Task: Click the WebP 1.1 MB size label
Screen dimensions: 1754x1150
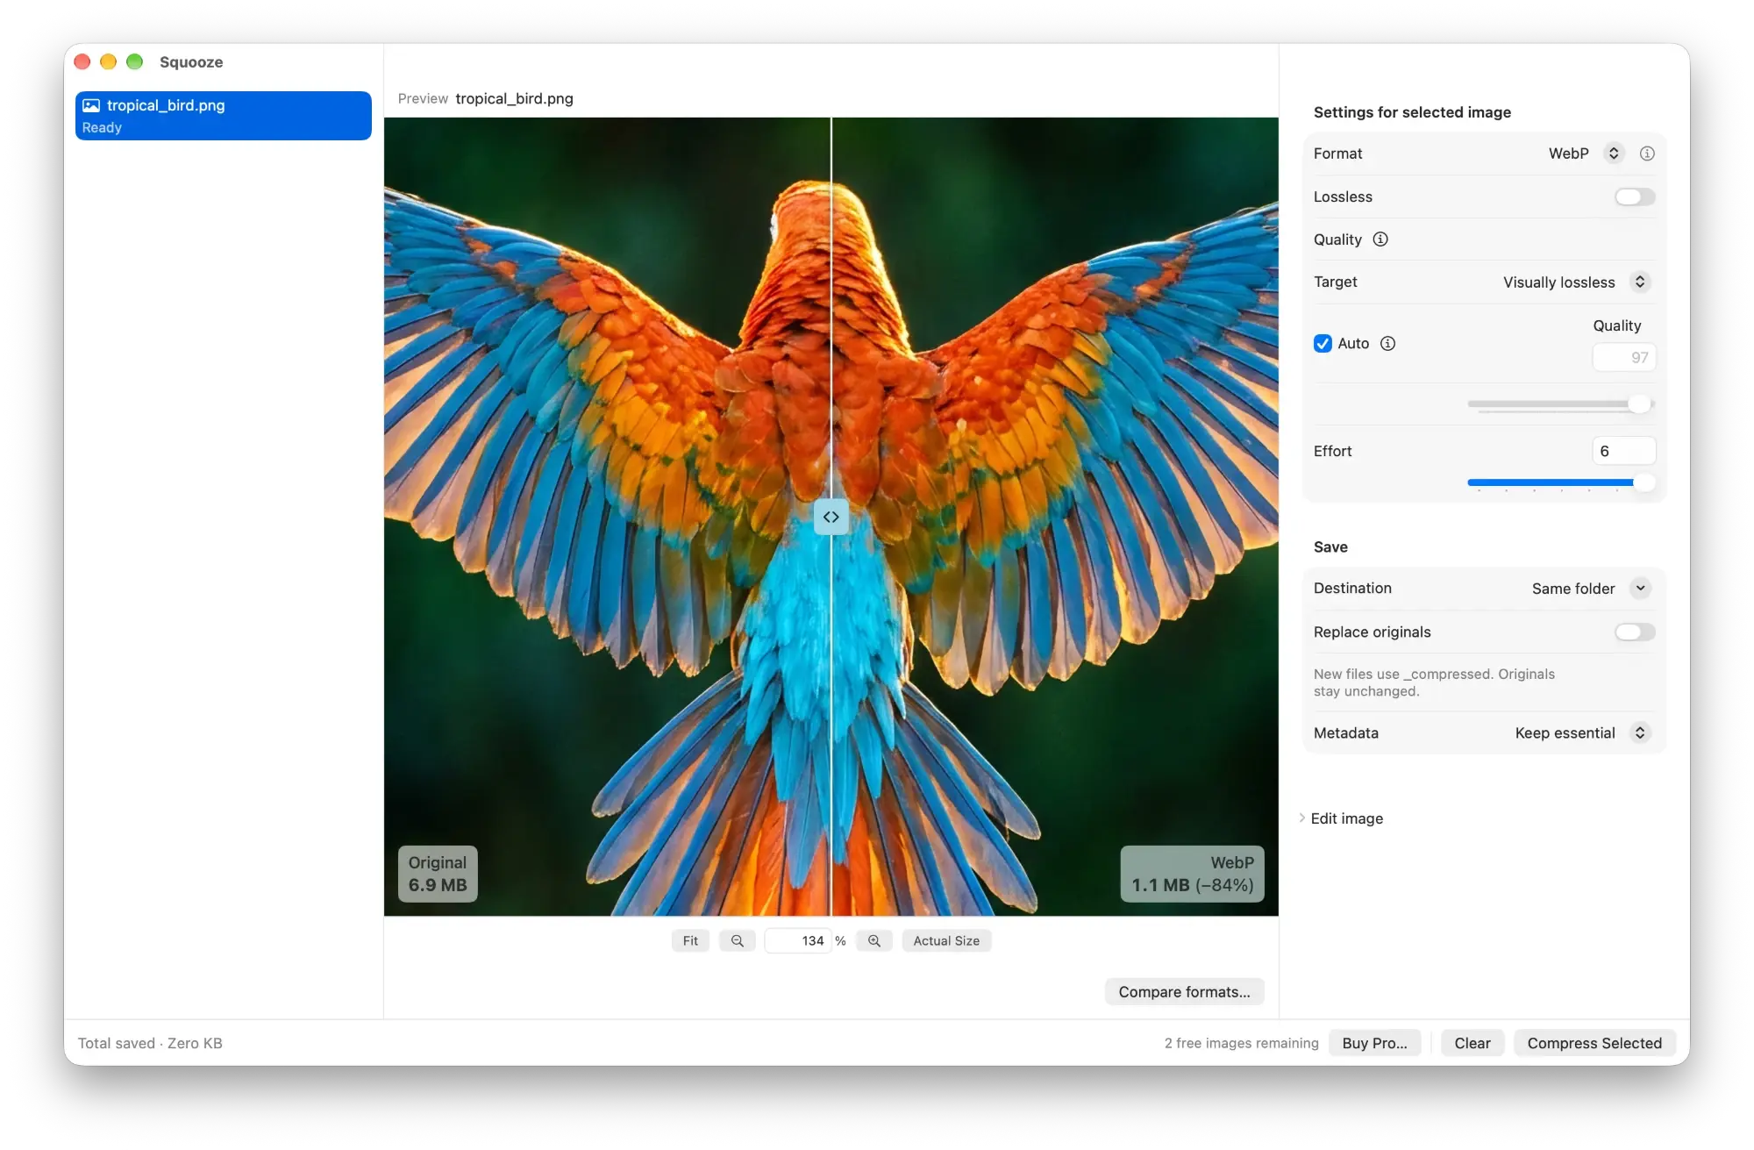Action: [x=1192, y=874]
